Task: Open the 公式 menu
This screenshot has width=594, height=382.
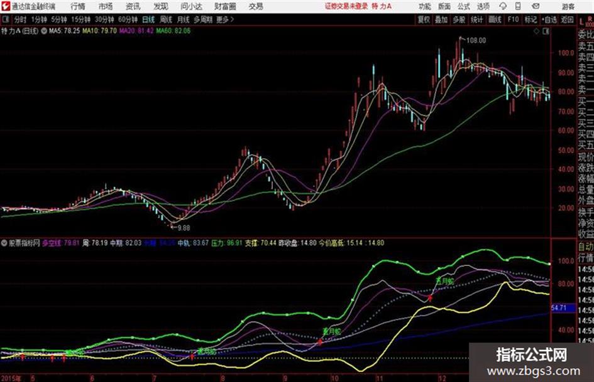Action: [x=464, y=6]
